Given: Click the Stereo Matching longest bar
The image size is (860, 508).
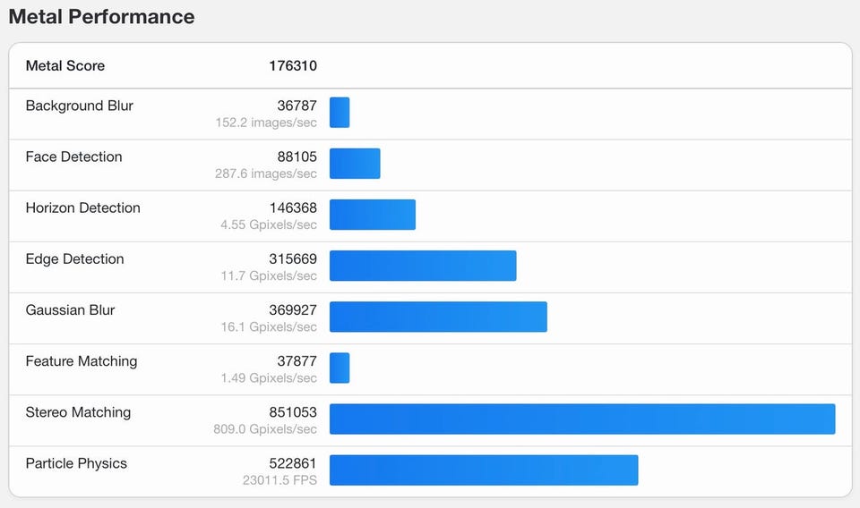Looking at the screenshot, I should (582, 419).
